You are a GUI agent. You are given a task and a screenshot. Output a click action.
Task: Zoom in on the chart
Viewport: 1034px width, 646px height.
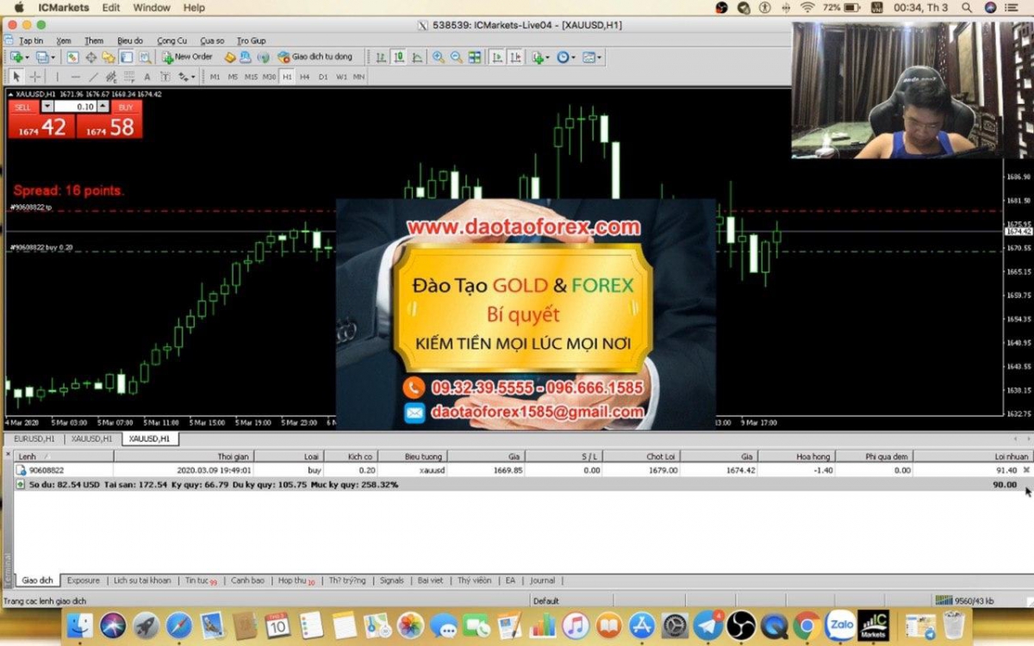click(439, 57)
